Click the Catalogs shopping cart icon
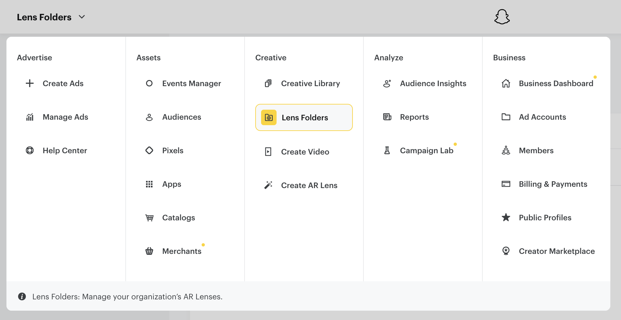 pyautogui.click(x=149, y=217)
